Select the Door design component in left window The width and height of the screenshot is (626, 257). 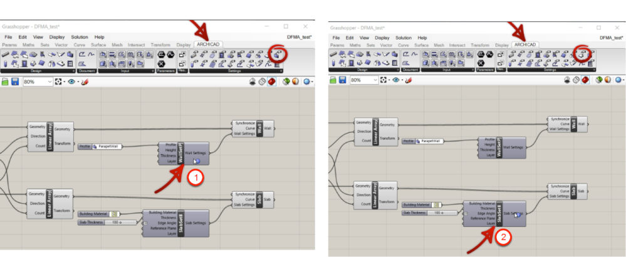click(x=23, y=63)
